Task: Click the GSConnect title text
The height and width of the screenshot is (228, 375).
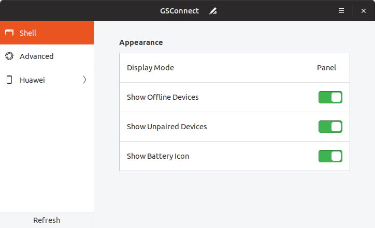Action: pyautogui.click(x=179, y=11)
